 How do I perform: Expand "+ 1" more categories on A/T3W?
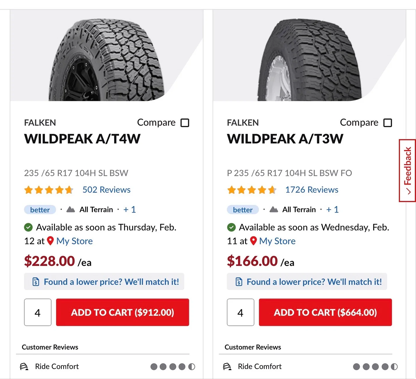(x=332, y=209)
